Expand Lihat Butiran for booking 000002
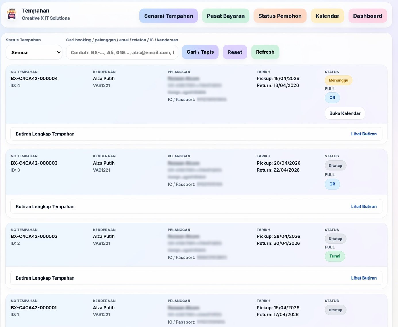 pyautogui.click(x=364, y=278)
